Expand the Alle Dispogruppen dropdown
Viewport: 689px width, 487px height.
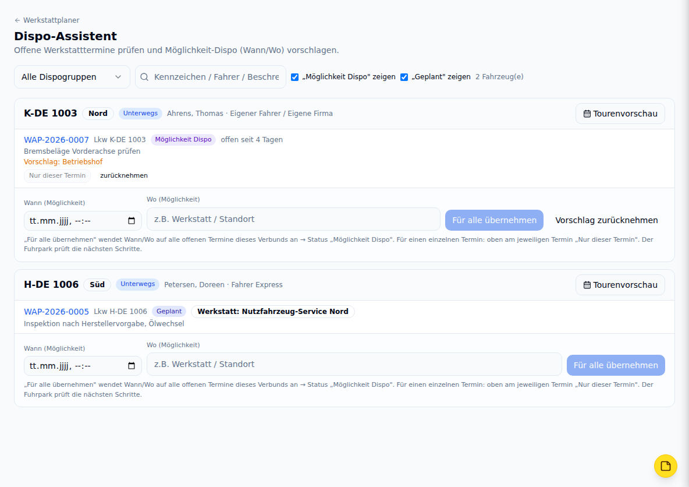click(x=72, y=77)
